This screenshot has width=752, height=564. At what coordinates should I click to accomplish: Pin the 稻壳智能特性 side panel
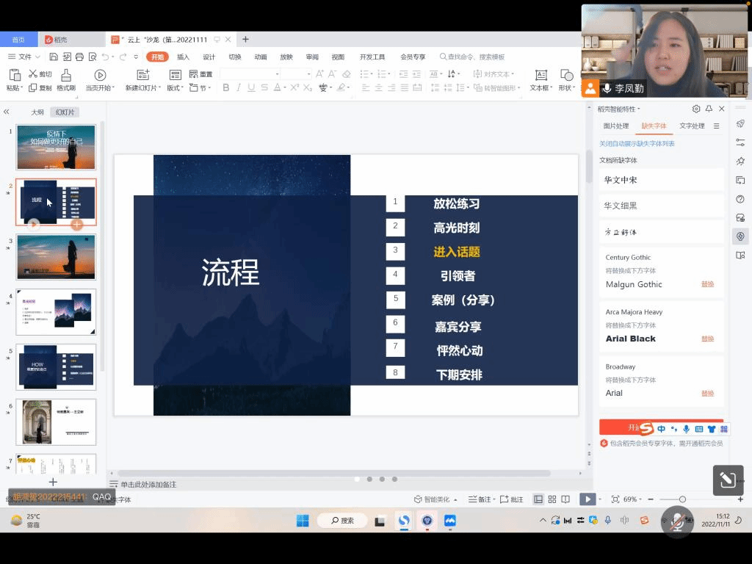tap(709, 109)
